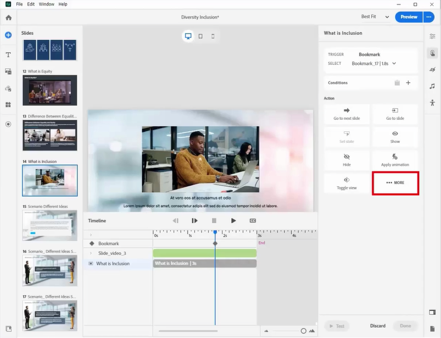
Task: Select slide 13 Difference Between Equality thumbnail
Action: [x=50, y=135]
